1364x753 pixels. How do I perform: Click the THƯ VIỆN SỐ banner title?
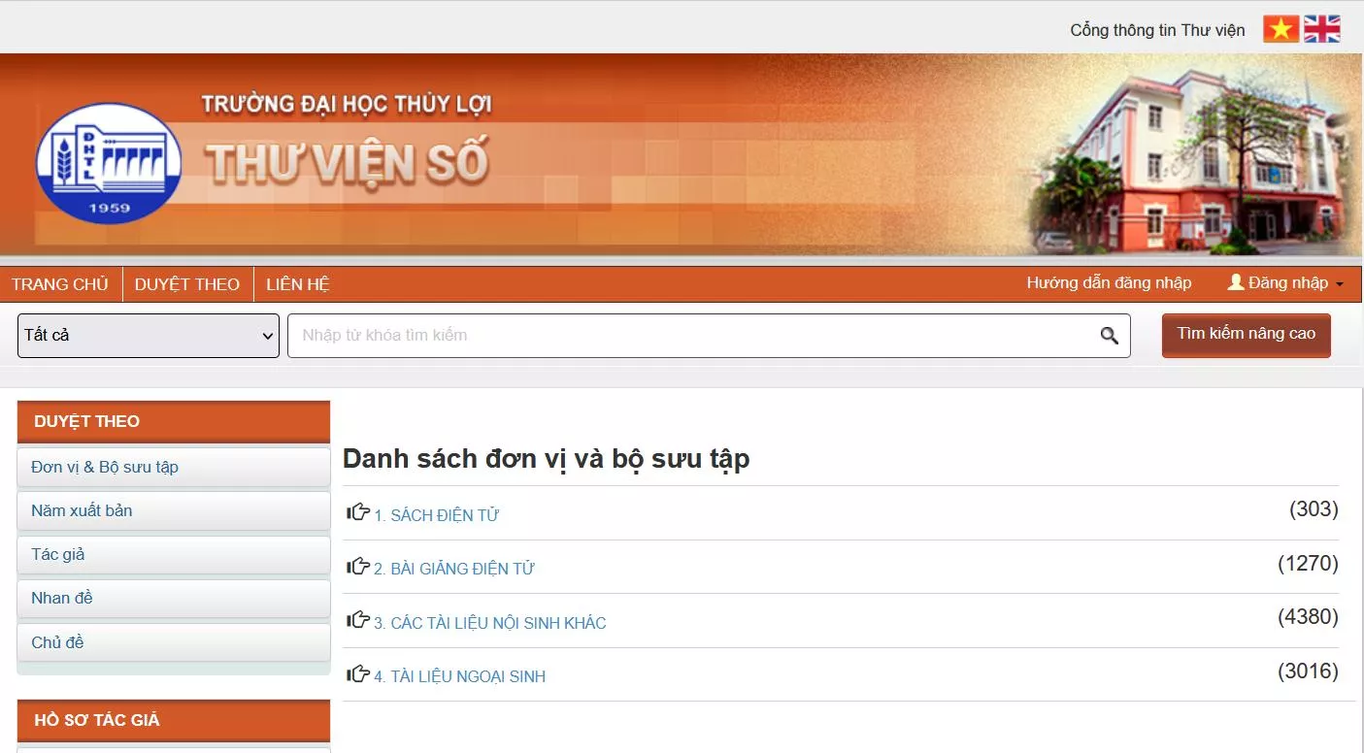(x=348, y=162)
